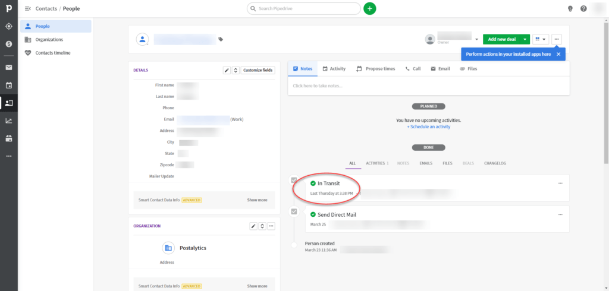Edit Details section with pencil icon

click(227, 70)
